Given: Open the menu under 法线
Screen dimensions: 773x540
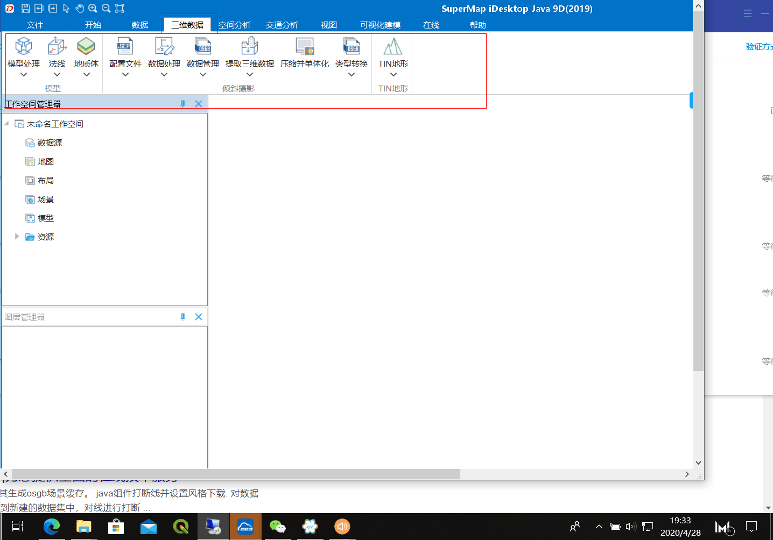Looking at the screenshot, I should pos(57,75).
